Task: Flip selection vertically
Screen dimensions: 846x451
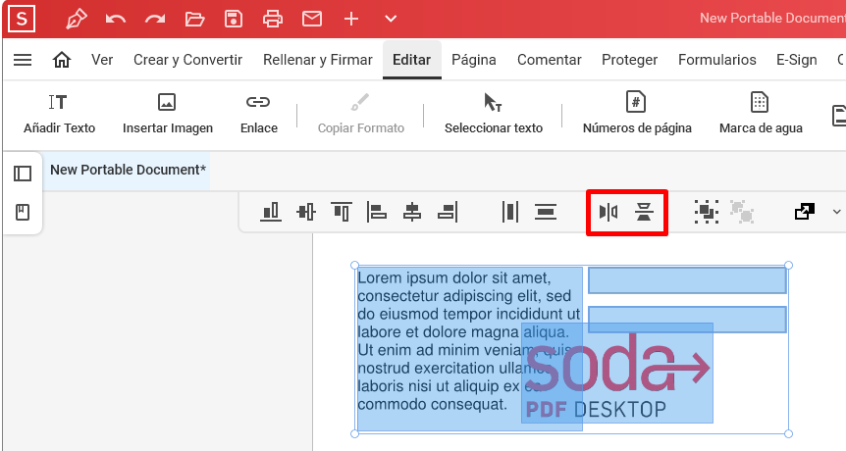Action: [644, 212]
